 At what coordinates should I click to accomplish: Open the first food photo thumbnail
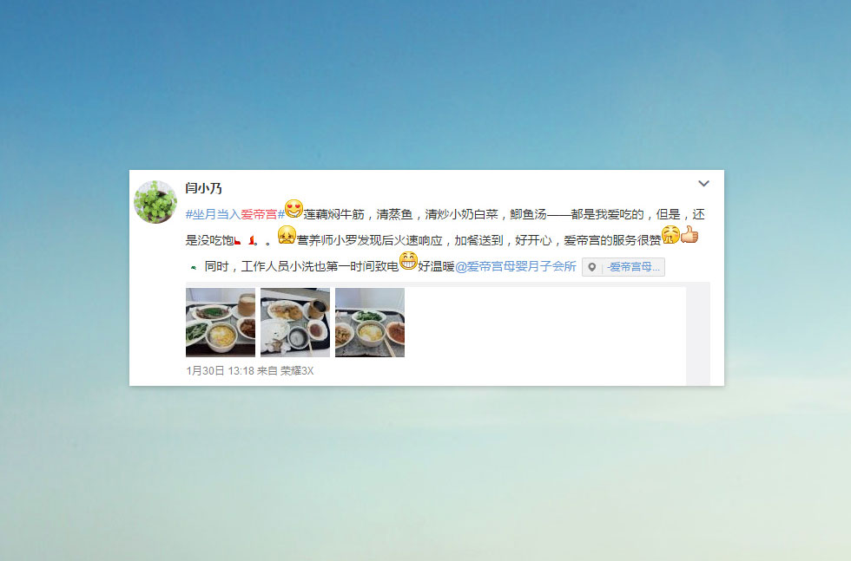pos(221,323)
